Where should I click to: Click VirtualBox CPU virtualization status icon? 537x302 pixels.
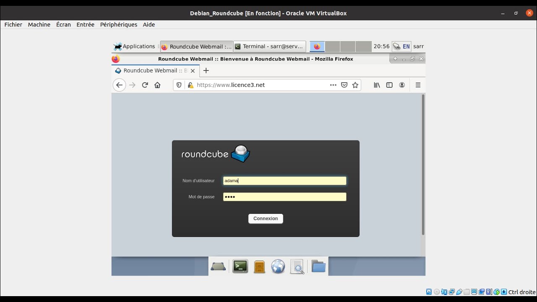pos(489,292)
